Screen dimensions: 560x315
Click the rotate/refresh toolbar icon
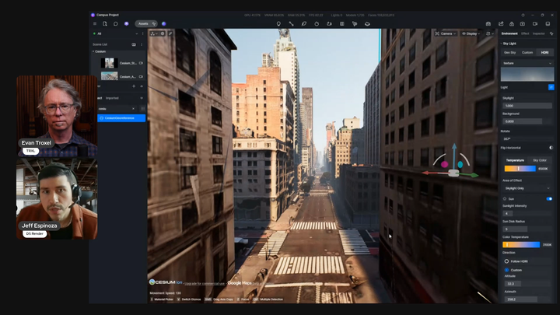[317, 24]
